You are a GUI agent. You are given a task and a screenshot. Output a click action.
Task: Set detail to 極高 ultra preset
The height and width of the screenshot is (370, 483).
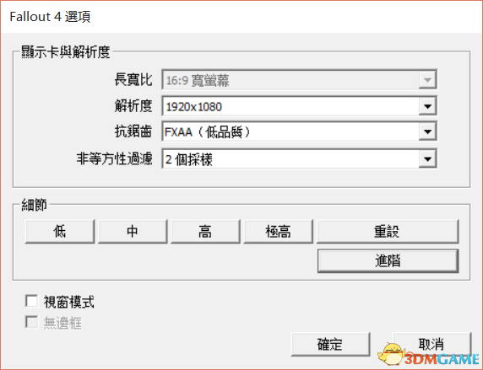pos(278,231)
